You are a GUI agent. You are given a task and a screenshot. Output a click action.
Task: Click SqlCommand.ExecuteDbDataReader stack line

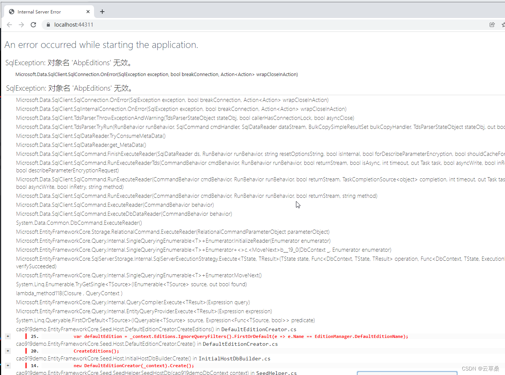[124, 214]
